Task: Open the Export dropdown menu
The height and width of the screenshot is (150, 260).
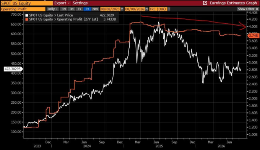Action: (62, 3)
